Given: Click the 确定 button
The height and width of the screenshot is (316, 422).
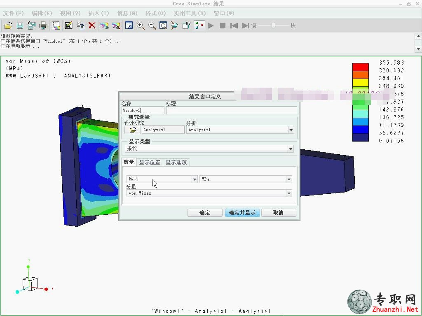Looking at the screenshot, I should coord(205,213).
